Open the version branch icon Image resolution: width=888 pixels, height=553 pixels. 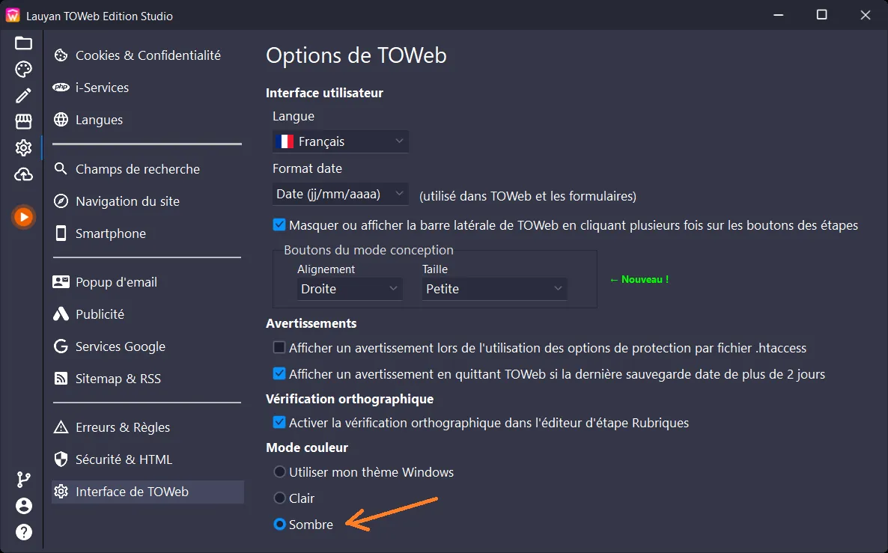click(23, 480)
